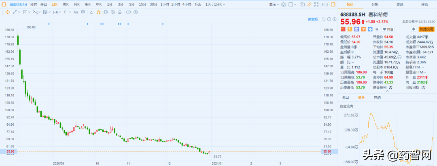Open the 显示 display dropdown
Image resolution: width=437 pixels, height=166 pixels.
point(274,4)
